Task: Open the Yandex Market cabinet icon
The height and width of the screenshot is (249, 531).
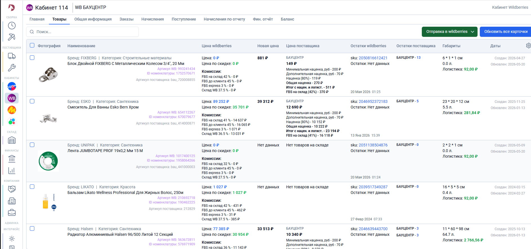Action: (12, 110)
